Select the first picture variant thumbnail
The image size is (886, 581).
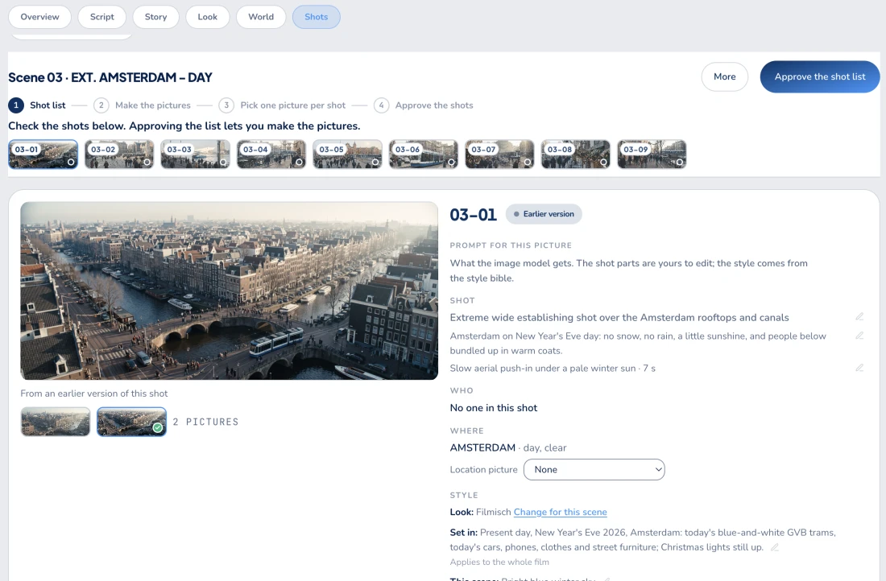tap(56, 422)
